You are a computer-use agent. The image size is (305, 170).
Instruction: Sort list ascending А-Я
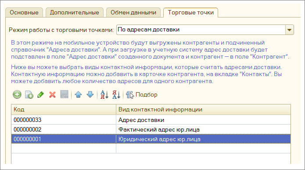pos(104,95)
